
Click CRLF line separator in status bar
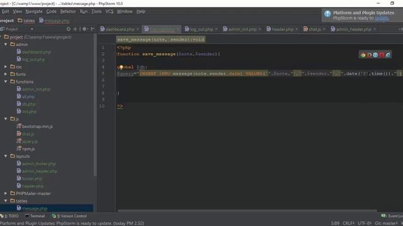pos(348,223)
